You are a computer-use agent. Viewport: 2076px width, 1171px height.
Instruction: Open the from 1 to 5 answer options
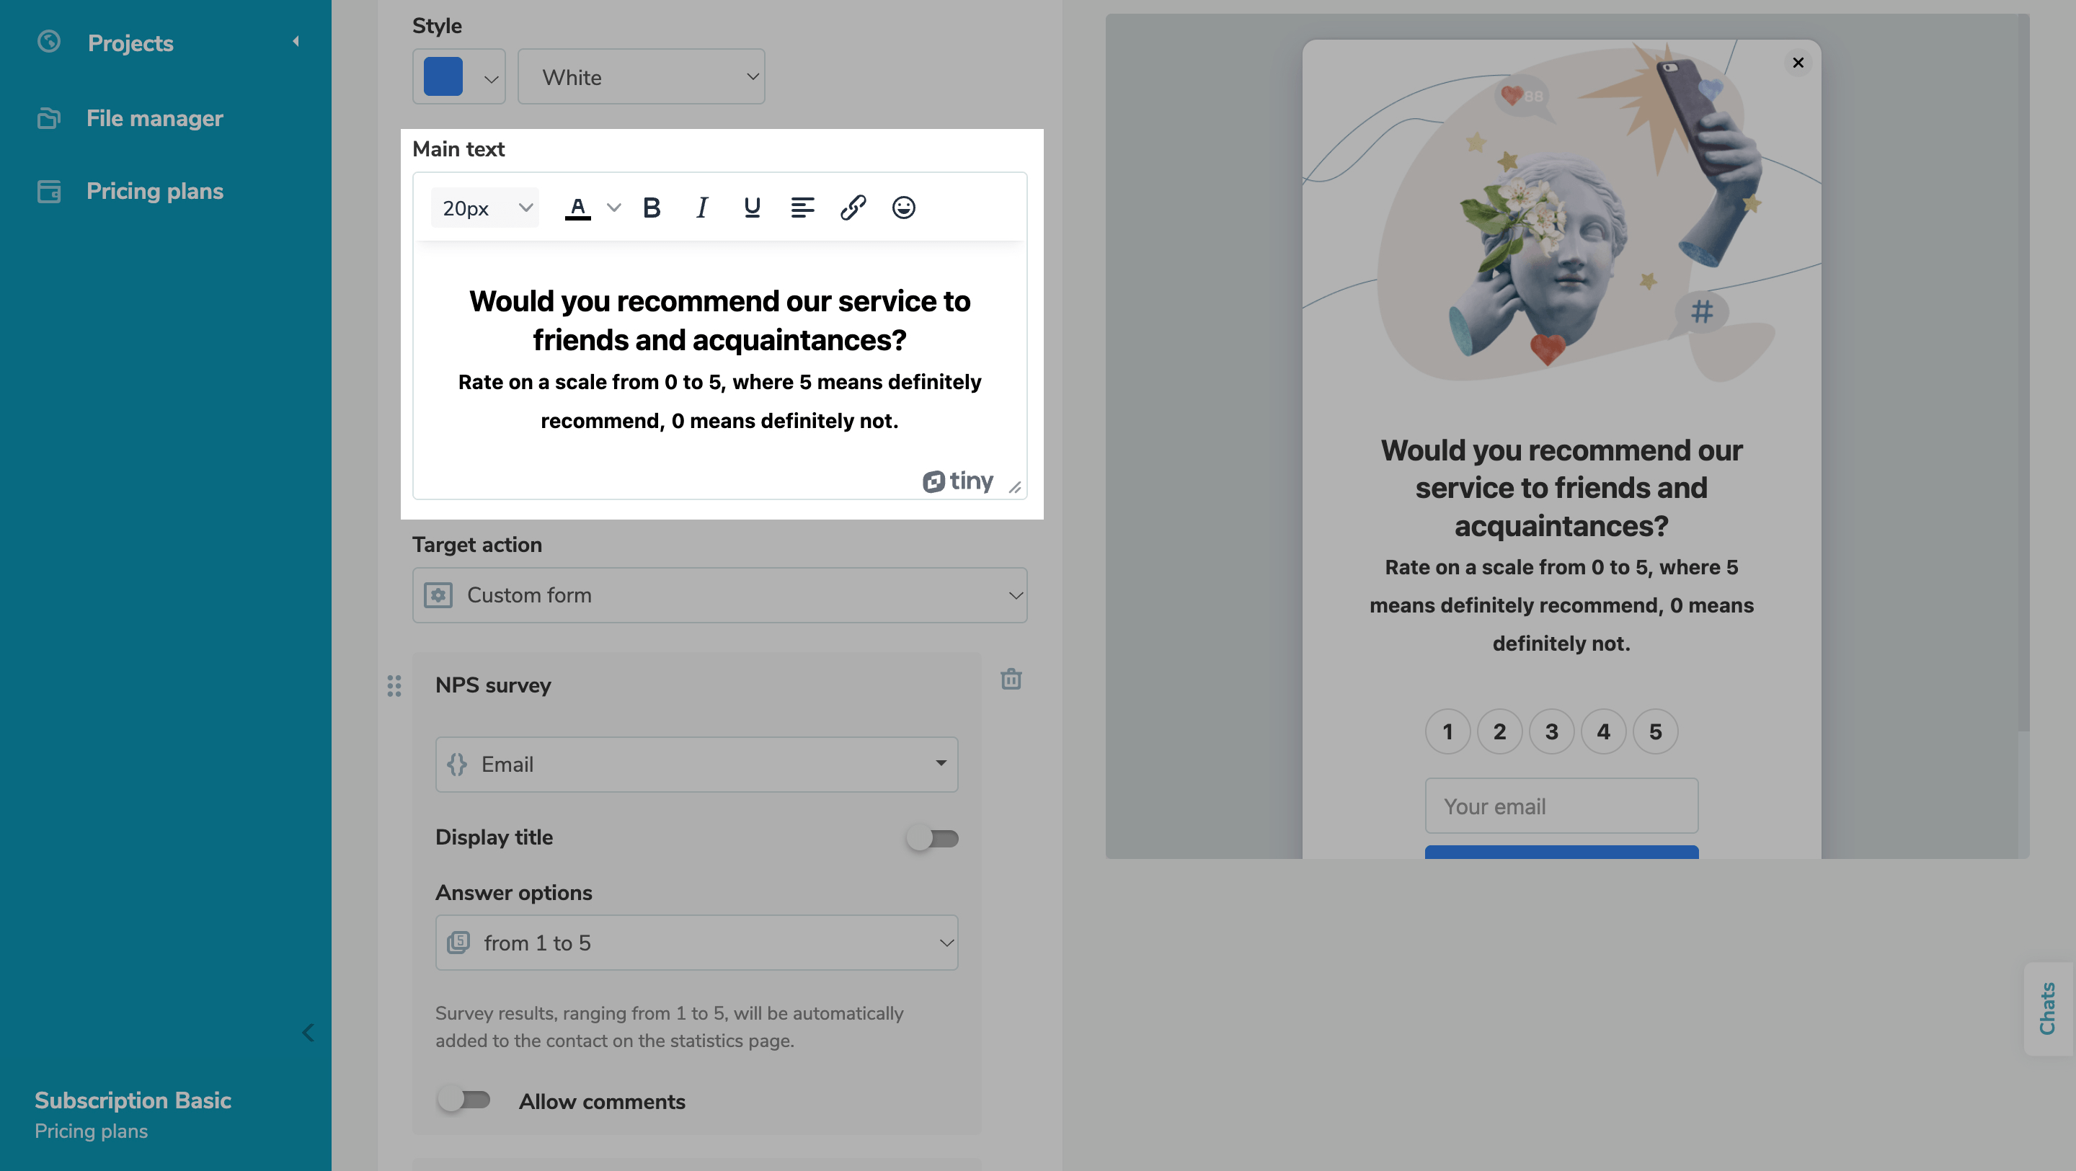click(696, 942)
